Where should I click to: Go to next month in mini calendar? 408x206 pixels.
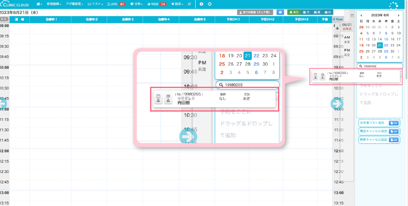[x=397, y=16]
